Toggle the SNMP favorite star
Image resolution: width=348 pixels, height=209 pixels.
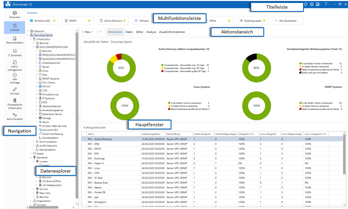tap(89, 21)
